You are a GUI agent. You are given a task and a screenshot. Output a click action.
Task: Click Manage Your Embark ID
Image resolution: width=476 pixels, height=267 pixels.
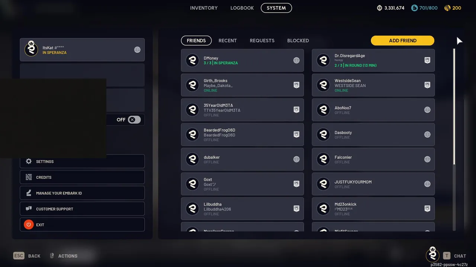pyautogui.click(x=82, y=193)
